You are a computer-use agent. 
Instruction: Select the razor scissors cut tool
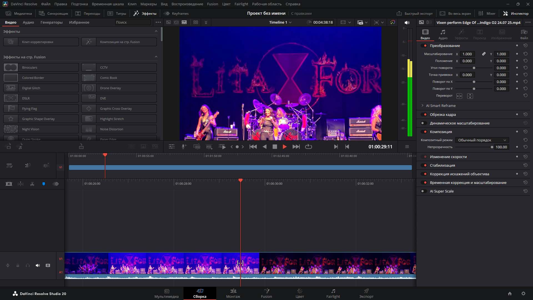pos(32,184)
